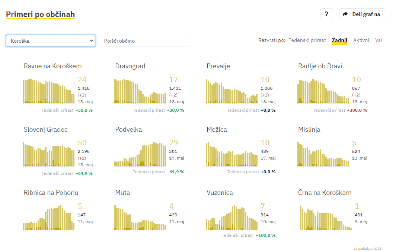Click the Radlje ob Dravi title

click(320, 66)
